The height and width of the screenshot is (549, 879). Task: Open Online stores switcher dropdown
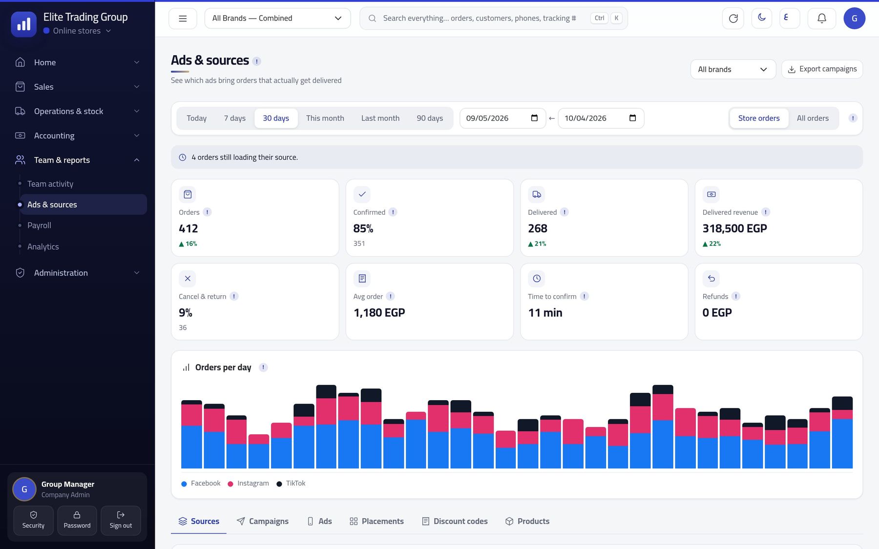coord(77,31)
